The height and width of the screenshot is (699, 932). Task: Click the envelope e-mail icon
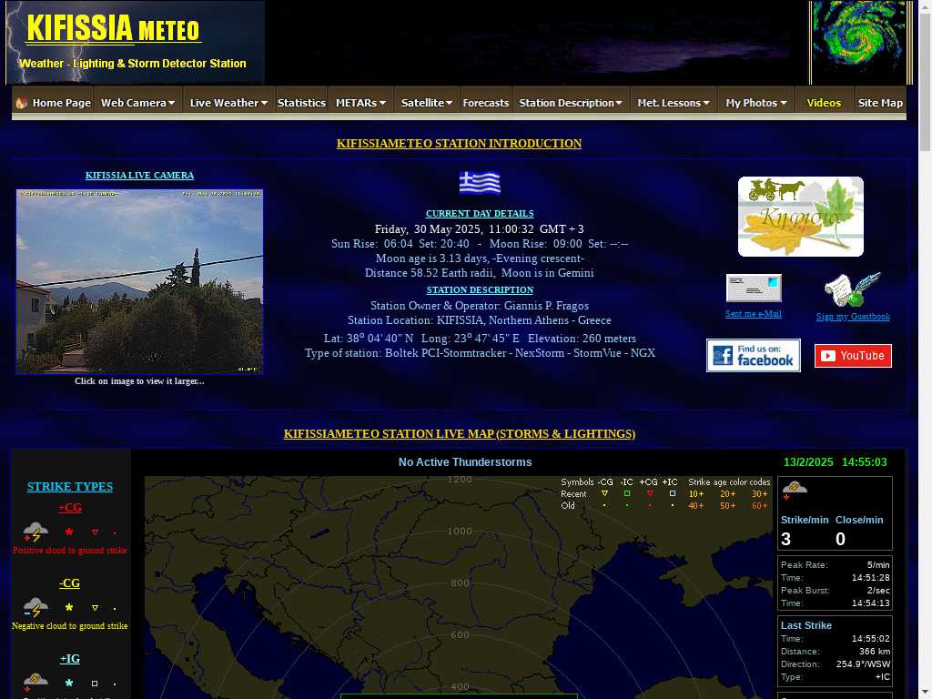754,289
